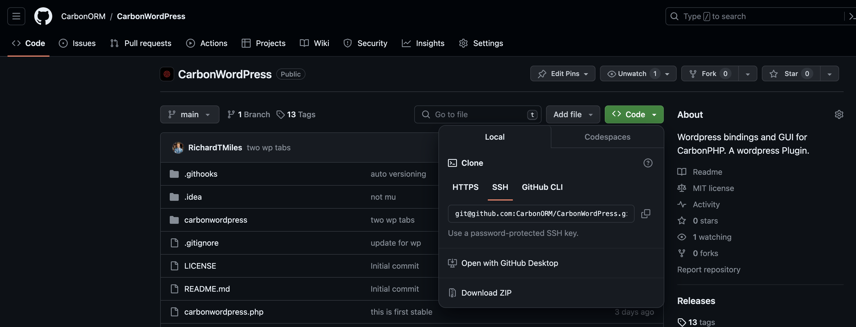The width and height of the screenshot is (856, 327).
Task: Open the About section settings gear
Action: pyautogui.click(x=839, y=114)
